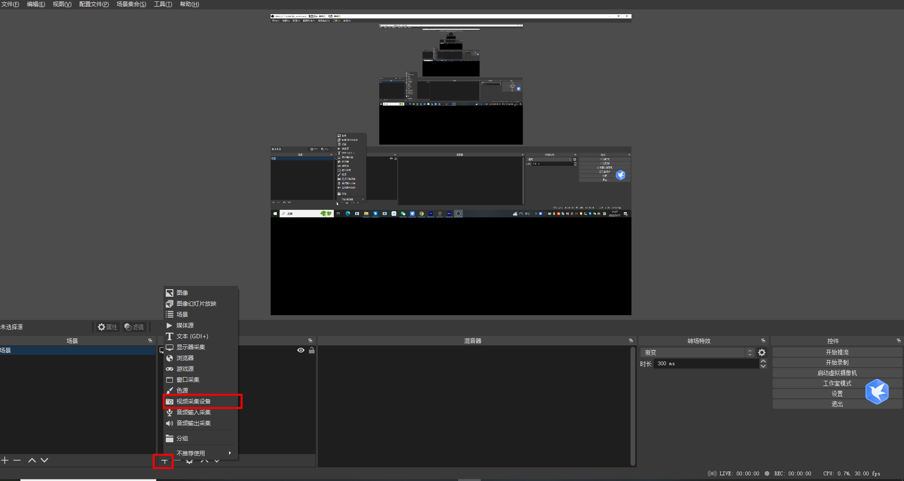The width and height of the screenshot is (904, 481).
Task: Open transition properties via the gear icon
Action: (x=762, y=352)
